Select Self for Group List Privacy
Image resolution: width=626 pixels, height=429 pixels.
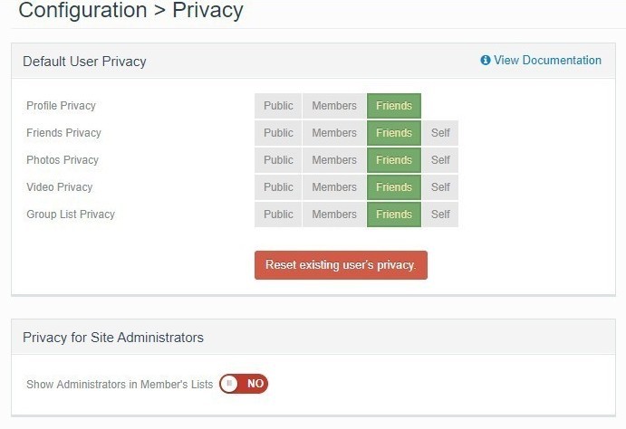coord(440,214)
